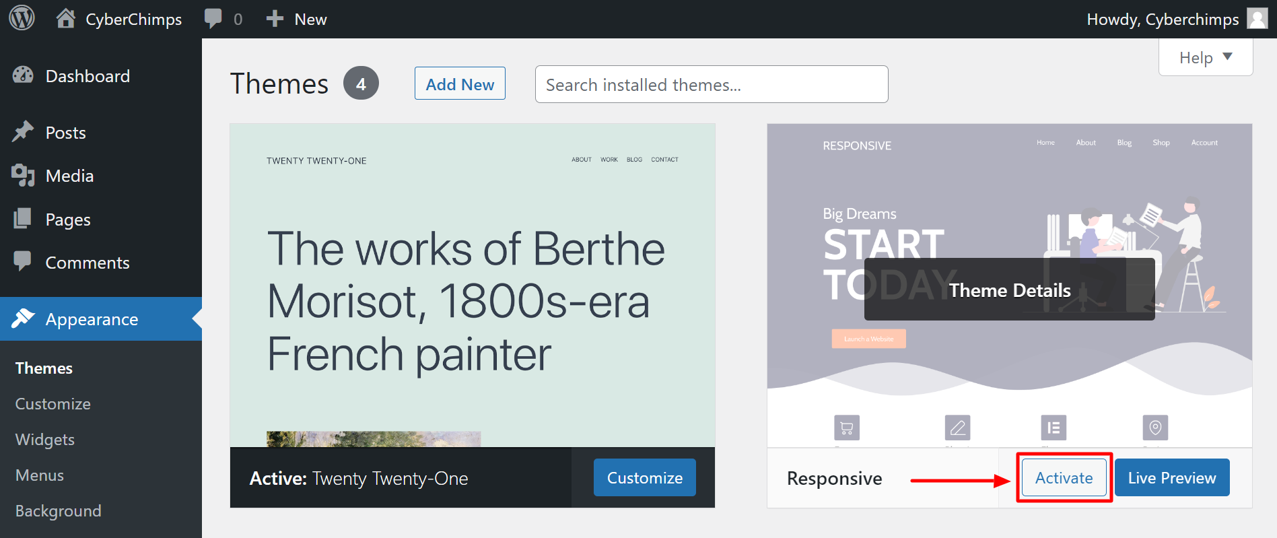
Task: Click the 0 pending comments count
Action: (x=238, y=20)
